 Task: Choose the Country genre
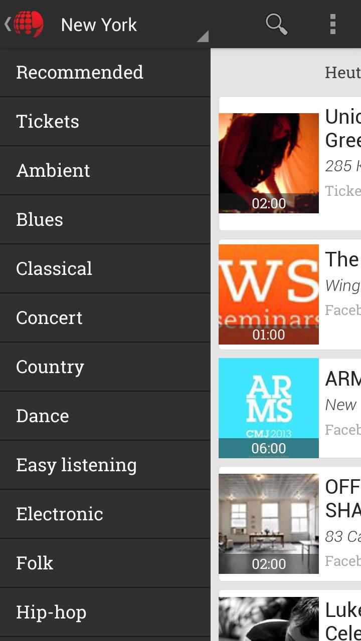105,367
